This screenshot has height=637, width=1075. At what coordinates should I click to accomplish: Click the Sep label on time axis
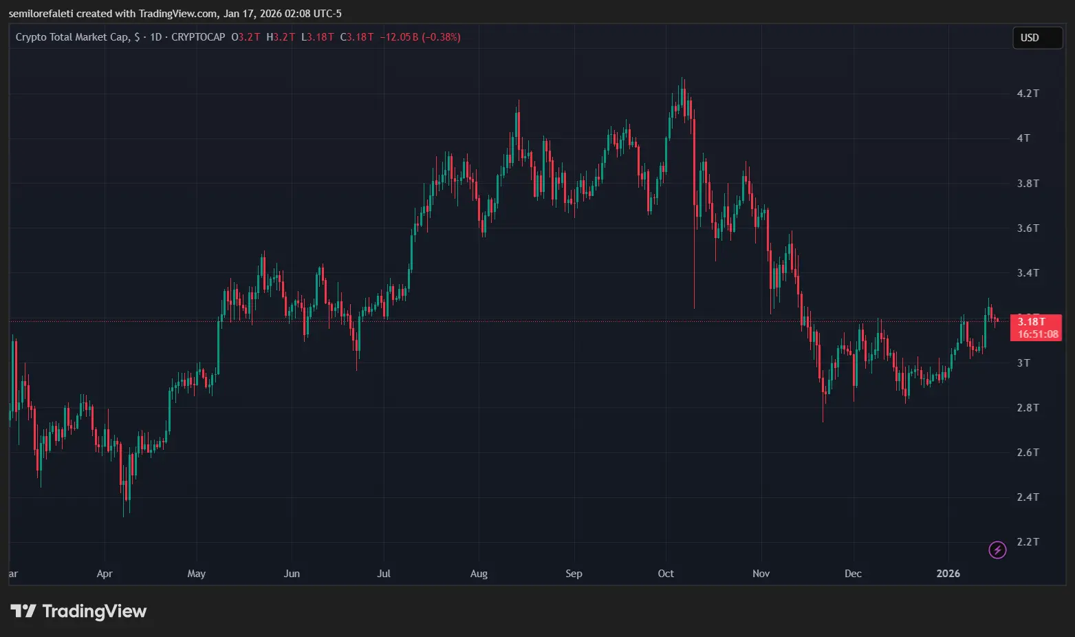[574, 574]
